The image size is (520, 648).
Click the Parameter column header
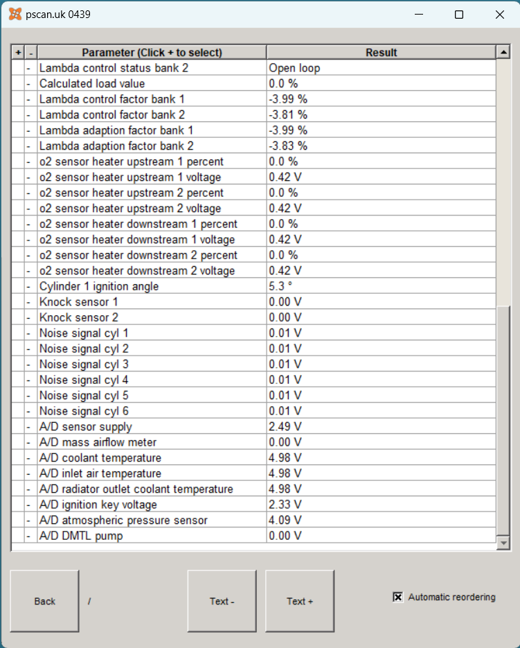(152, 53)
